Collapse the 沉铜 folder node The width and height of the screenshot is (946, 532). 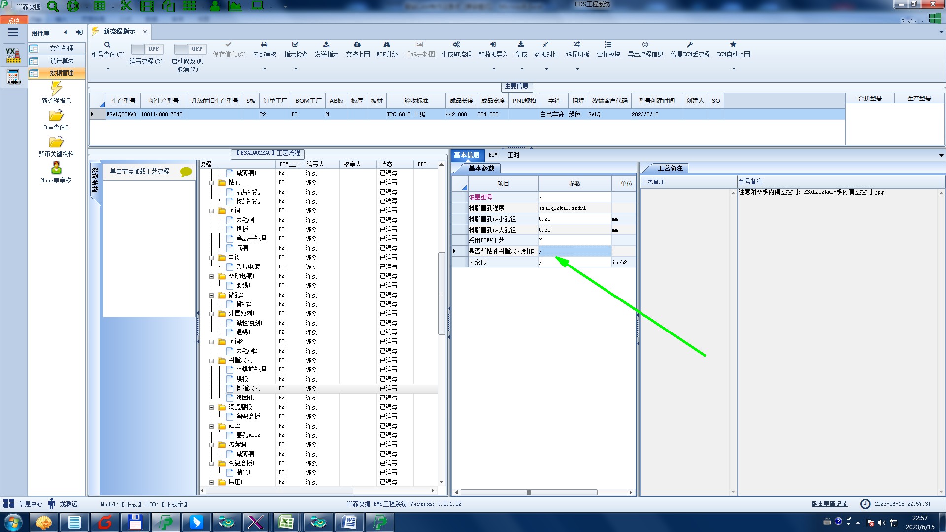212,211
